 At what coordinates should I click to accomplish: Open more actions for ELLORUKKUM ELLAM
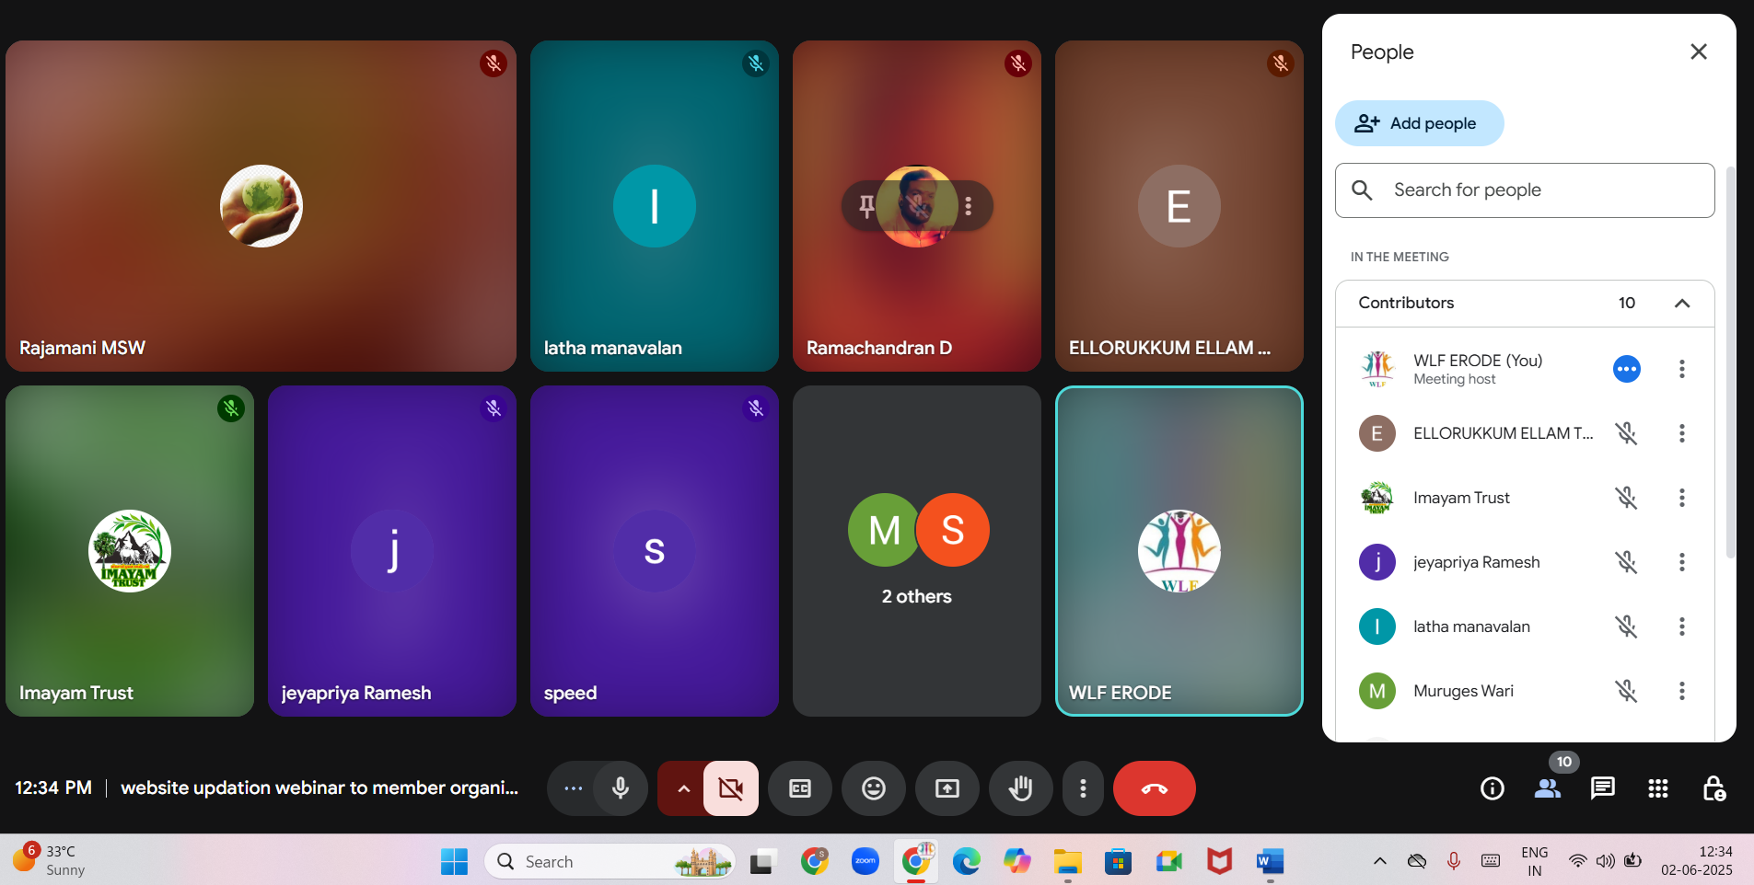(x=1682, y=433)
